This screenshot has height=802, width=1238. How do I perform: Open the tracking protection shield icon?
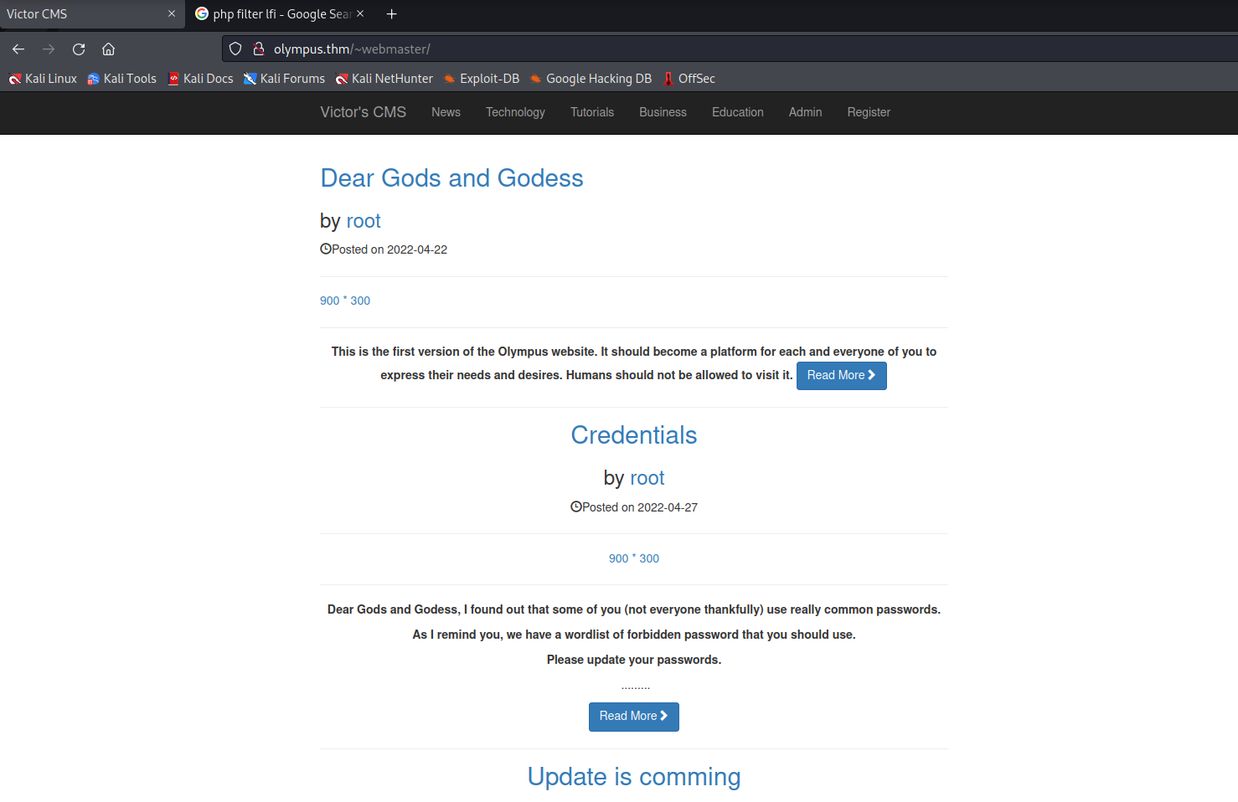coord(235,49)
